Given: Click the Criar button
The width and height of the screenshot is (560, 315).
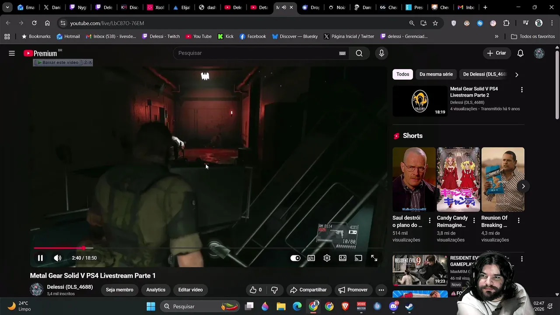Looking at the screenshot, I should tap(497, 53).
